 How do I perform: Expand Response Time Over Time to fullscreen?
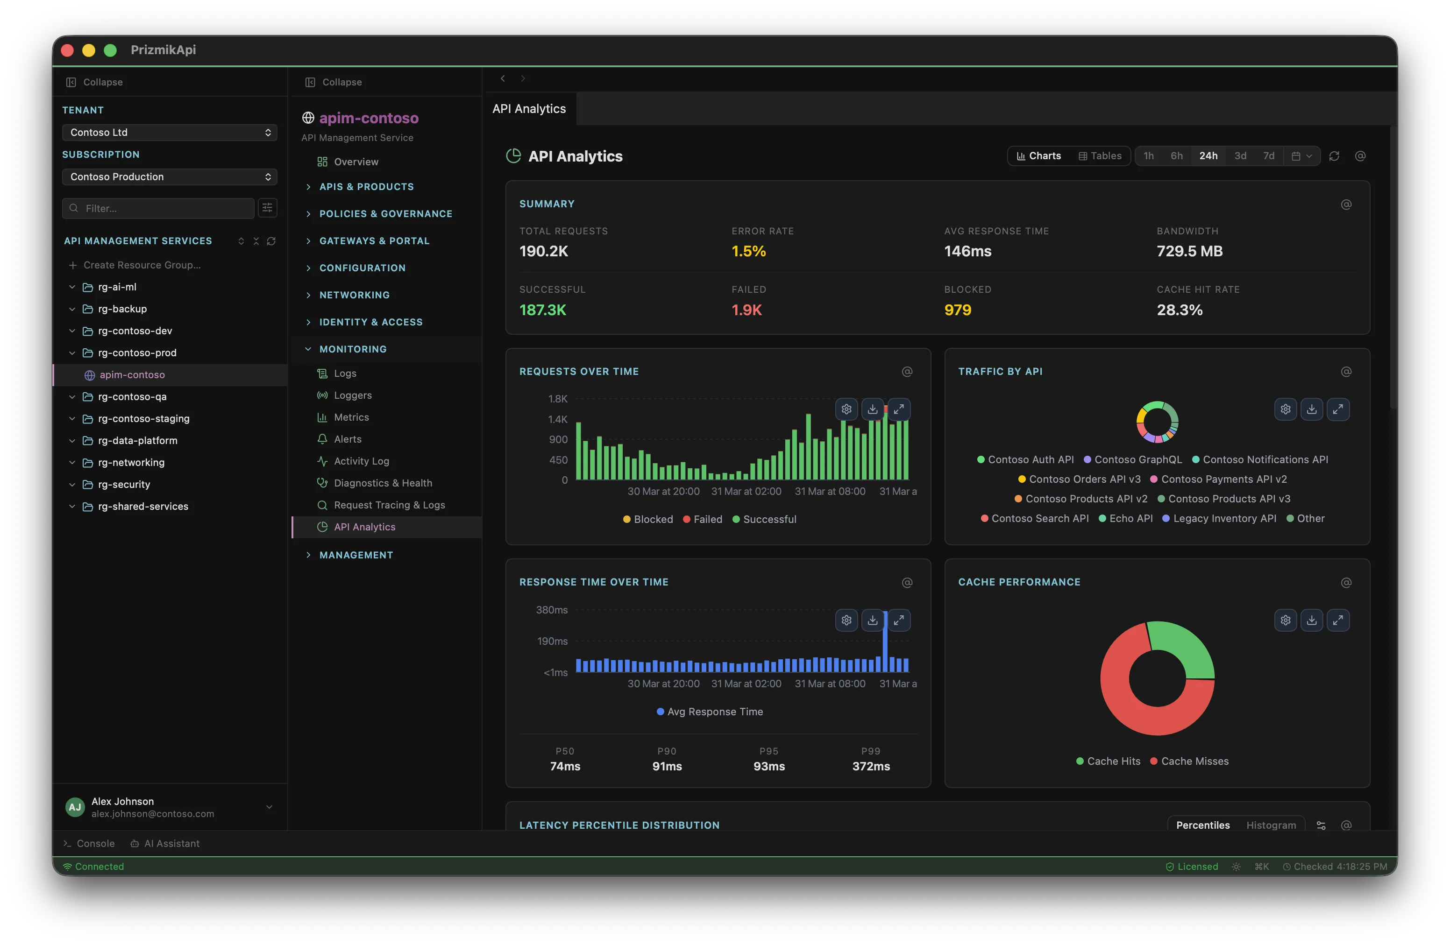point(899,620)
